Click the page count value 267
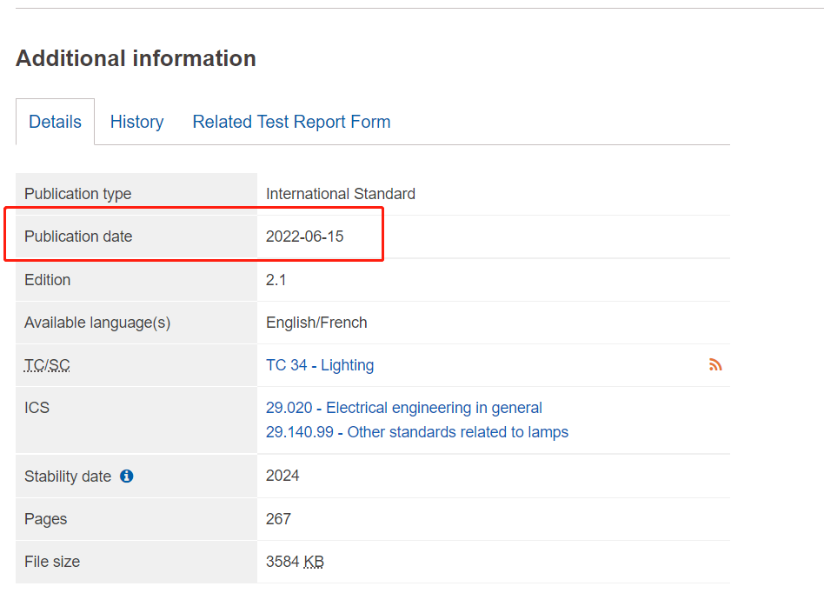Screen dimensions: 824x593 [278, 519]
